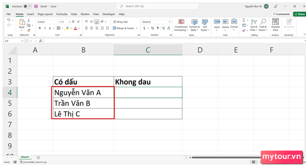The height and width of the screenshot is (168, 306).
Task: Open Analyze Data tool
Action: [x=275, y=25]
